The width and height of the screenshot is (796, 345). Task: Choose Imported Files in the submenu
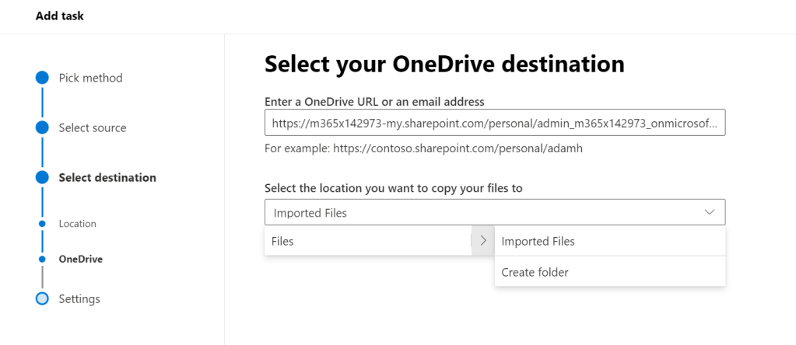[x=538, y=241]
